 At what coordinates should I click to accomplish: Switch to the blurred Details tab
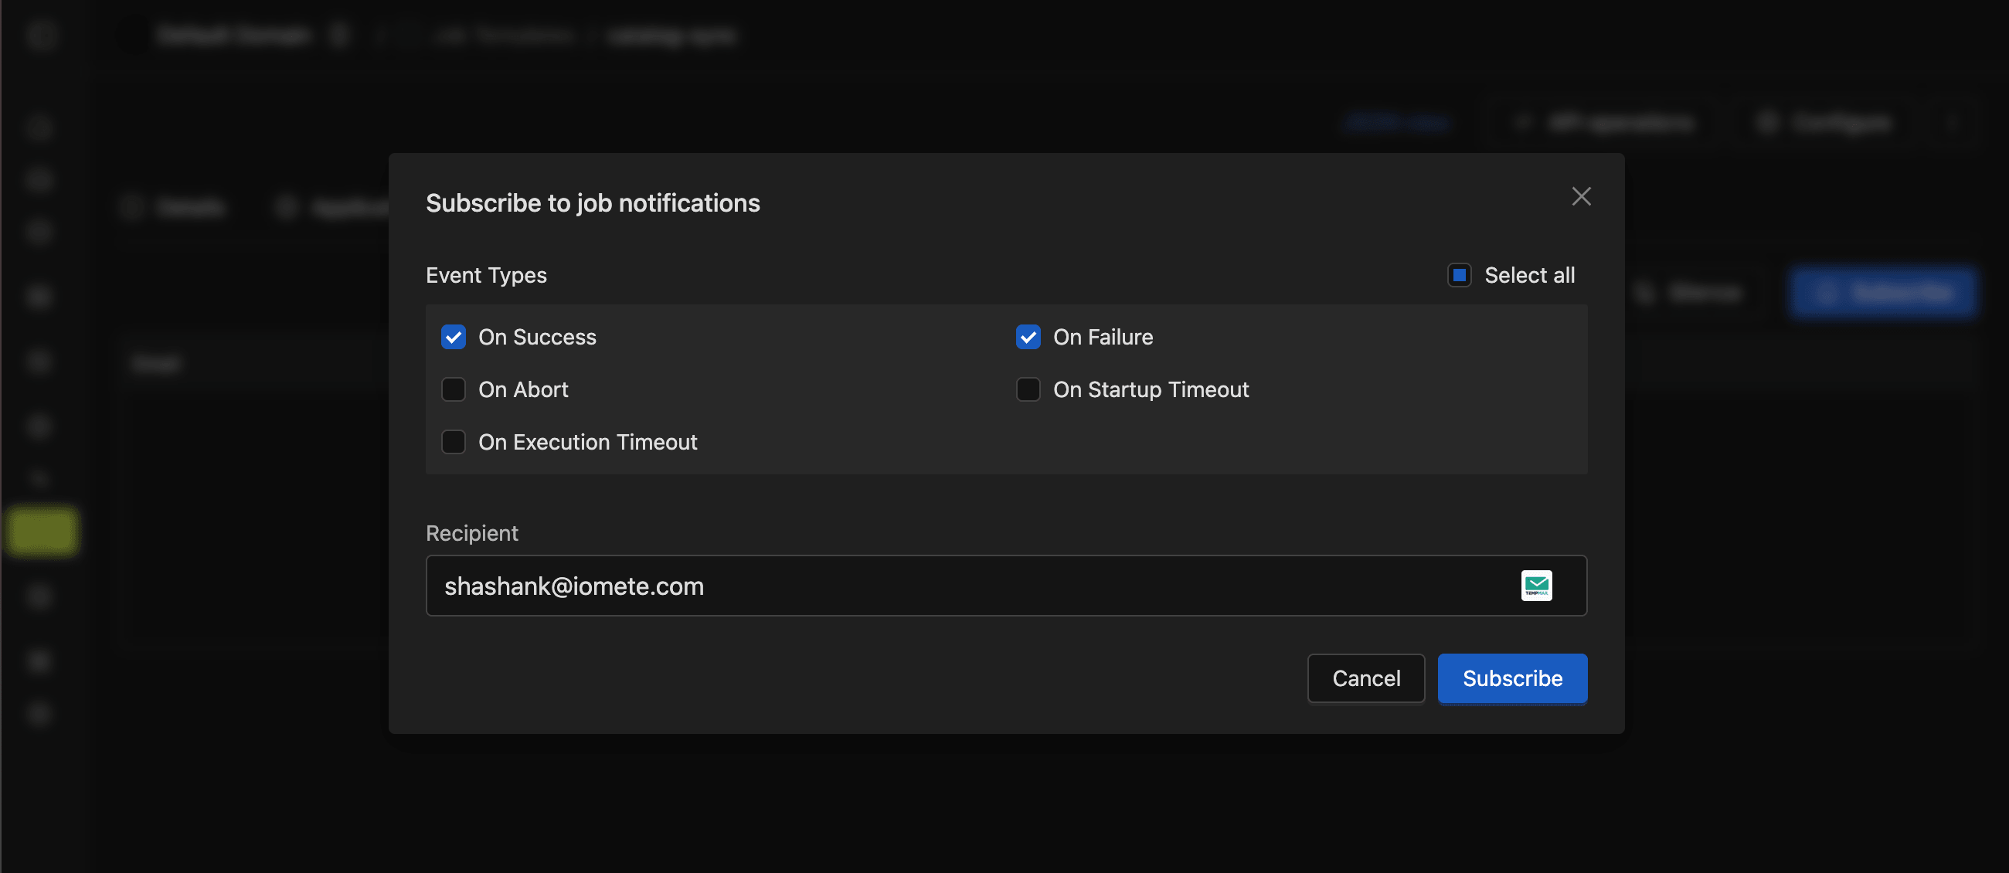[x=176, y=206]
